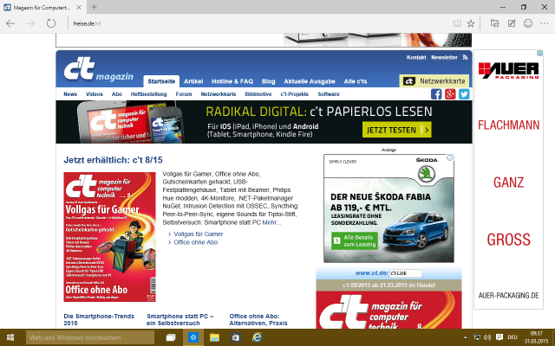This screenshot has height=346, width=555.
Task: Click the RSS feed icon
Action: coord(465,57)
